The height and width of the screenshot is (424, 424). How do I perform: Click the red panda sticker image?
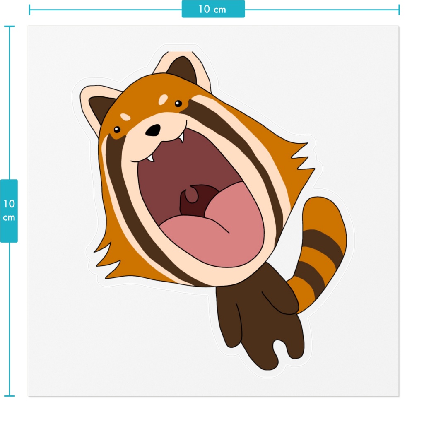(x=213, y=211)
